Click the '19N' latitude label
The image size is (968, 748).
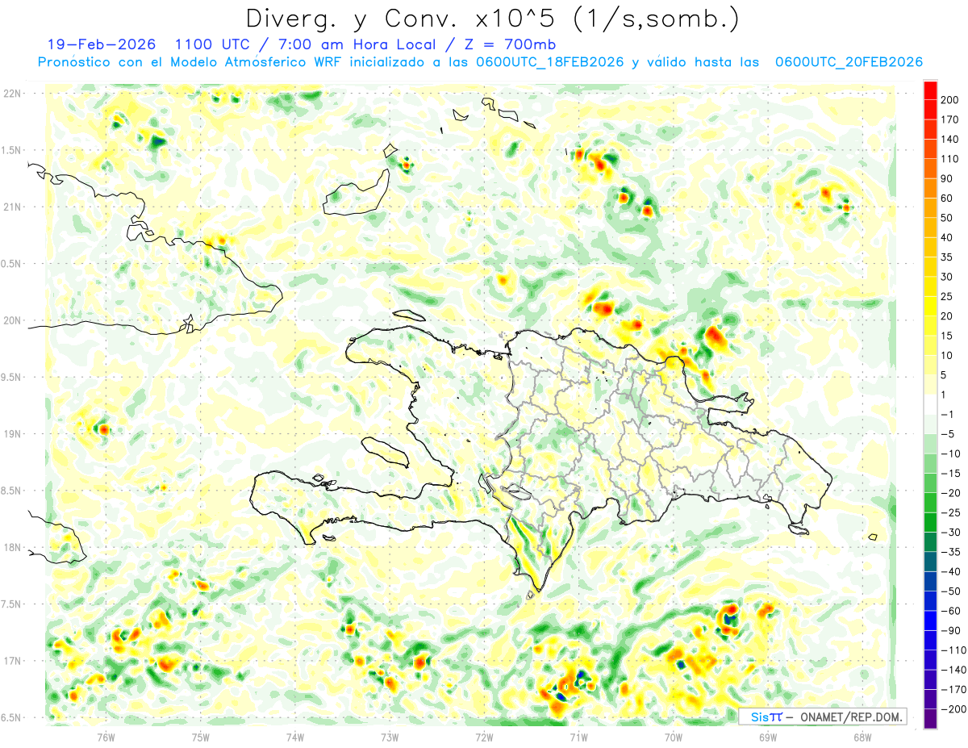tap(12, 434)
